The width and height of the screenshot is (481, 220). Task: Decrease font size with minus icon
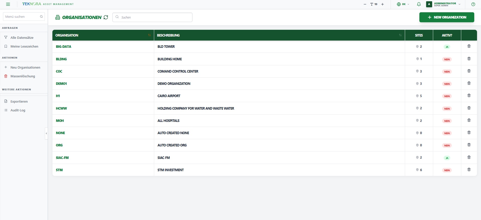point(365,4)
